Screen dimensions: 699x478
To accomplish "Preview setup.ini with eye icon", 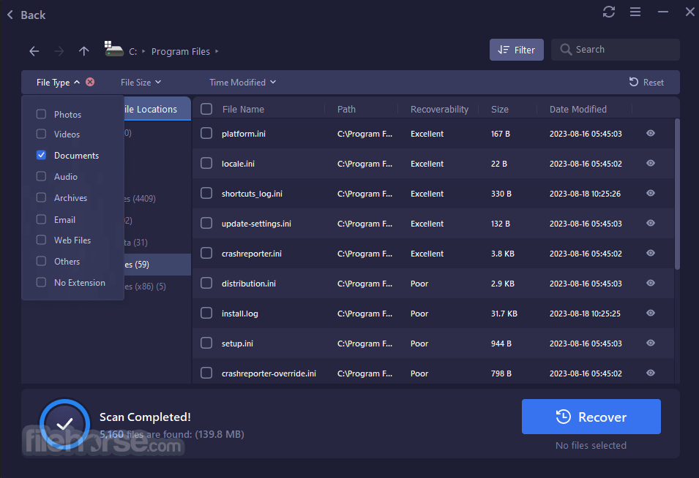I will click(651, 343).
